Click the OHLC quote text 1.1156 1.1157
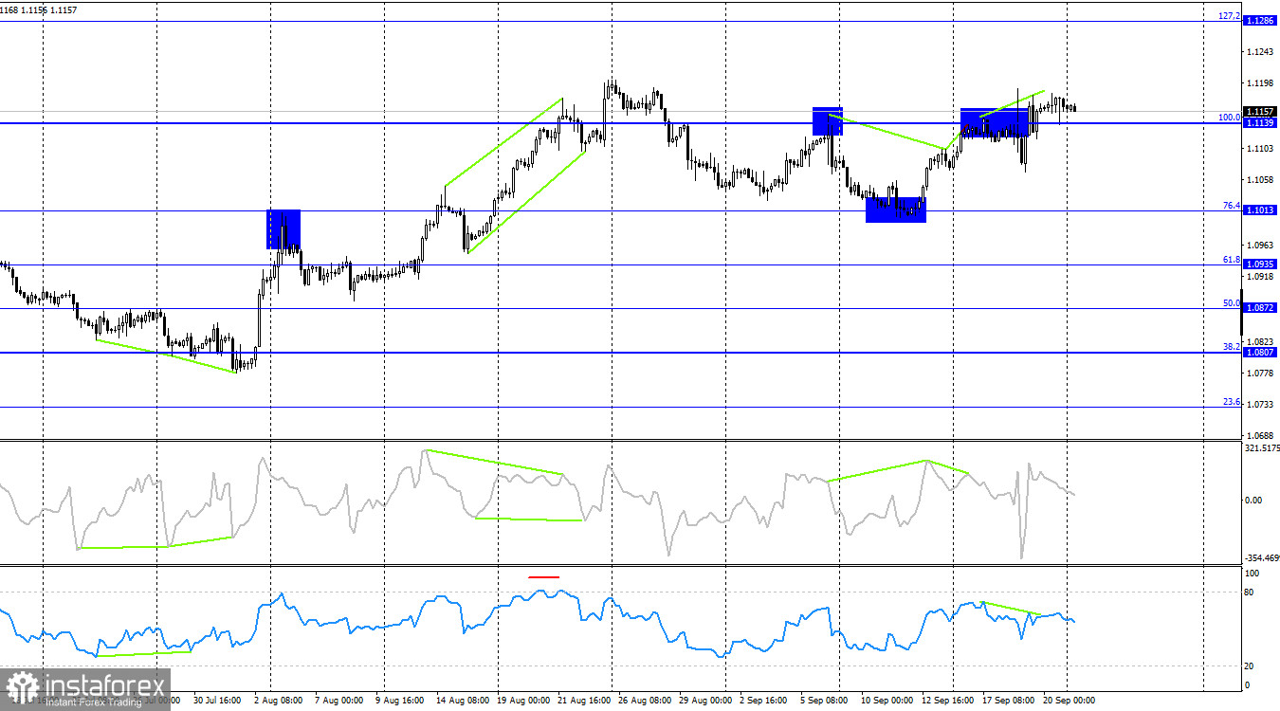This screenshot has height=711, width=1280. click(x=50, y=9)
